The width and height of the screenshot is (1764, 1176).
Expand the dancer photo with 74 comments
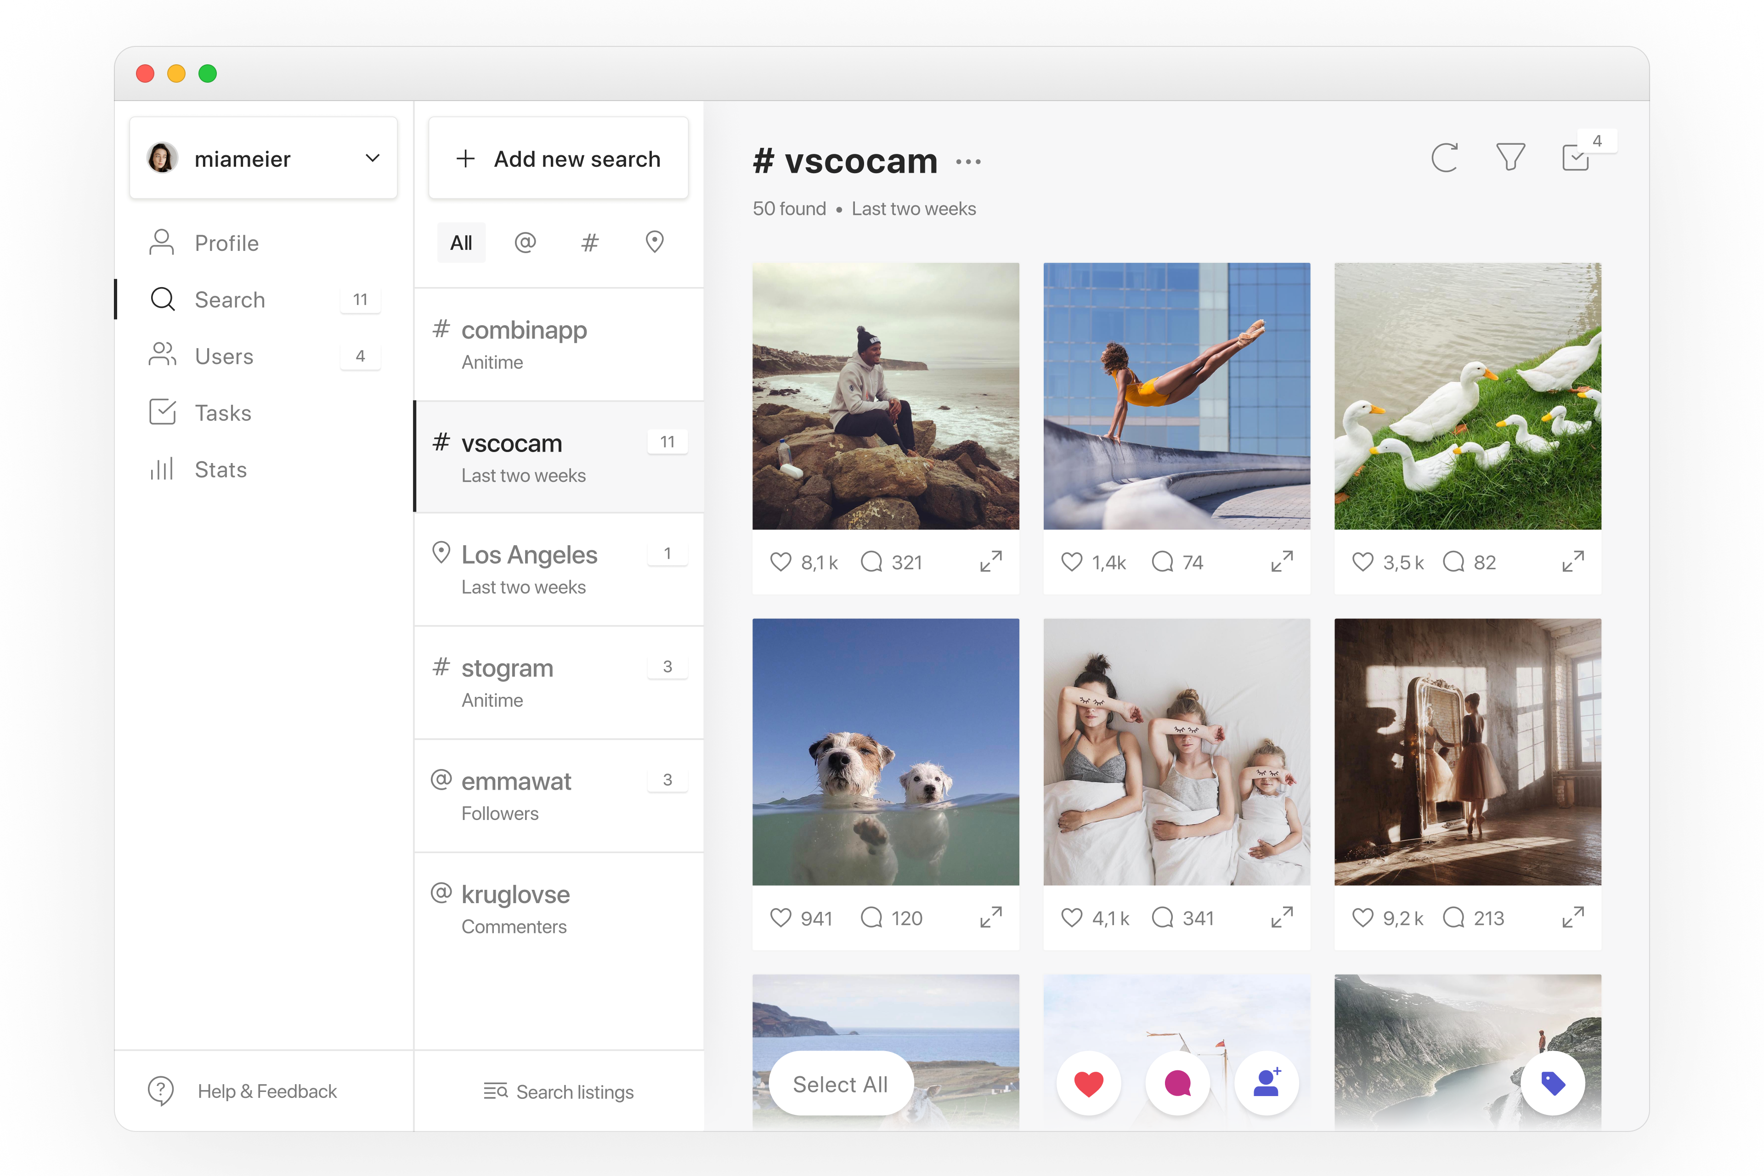[1282, 561]
